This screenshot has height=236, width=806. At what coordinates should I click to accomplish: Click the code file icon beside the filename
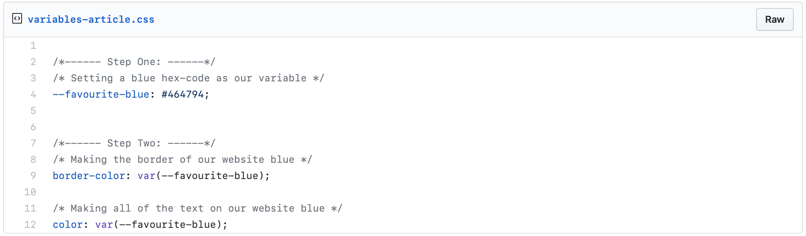pos(17,19)
